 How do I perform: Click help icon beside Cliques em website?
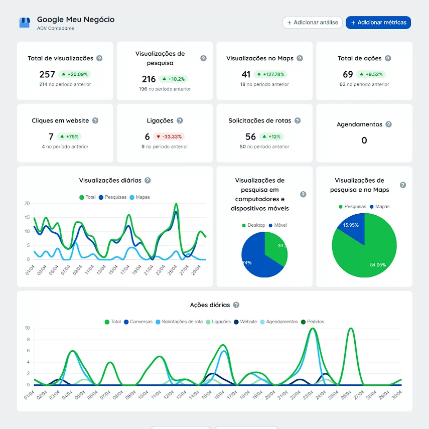point(95,120)
